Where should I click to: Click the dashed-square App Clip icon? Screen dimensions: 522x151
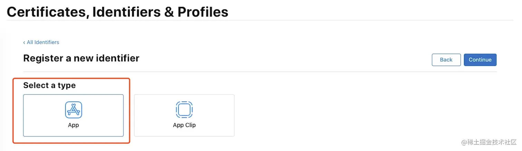pyautogui.click(x=184, y=110)
